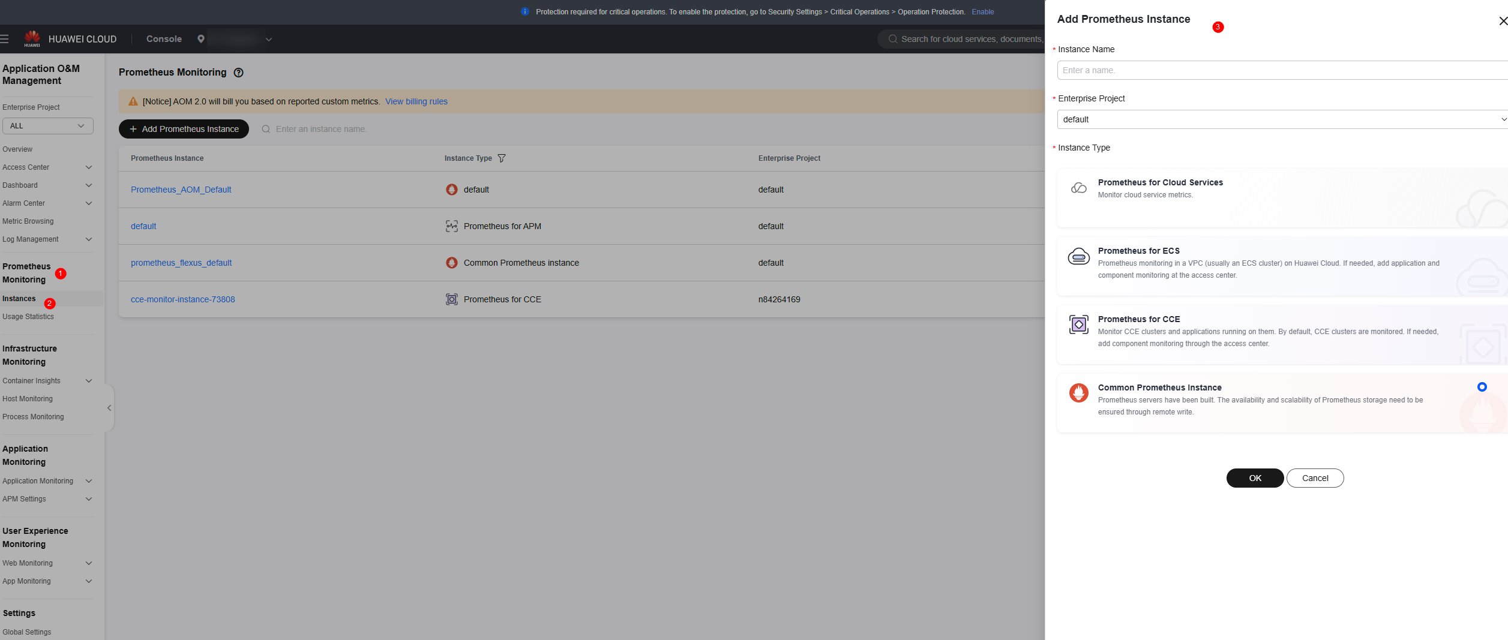Open Overview in sidebar
Screen dimensions: 1508x640
tap(17, 149)
